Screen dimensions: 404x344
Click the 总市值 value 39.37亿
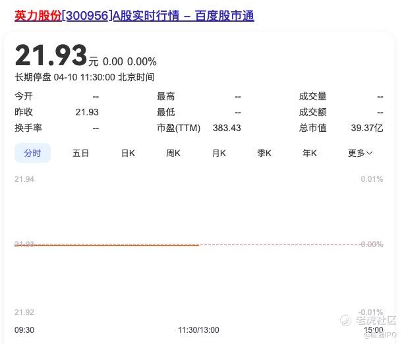click(x=367, y=128)
